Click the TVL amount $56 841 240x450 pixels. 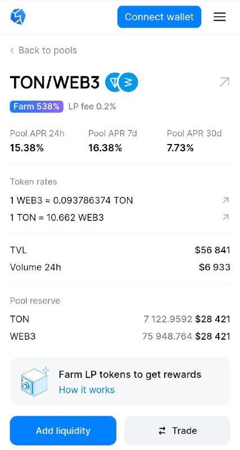212,250
